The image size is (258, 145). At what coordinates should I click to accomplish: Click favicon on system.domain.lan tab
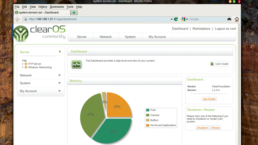pyautogui.click(x=16, y=13)
